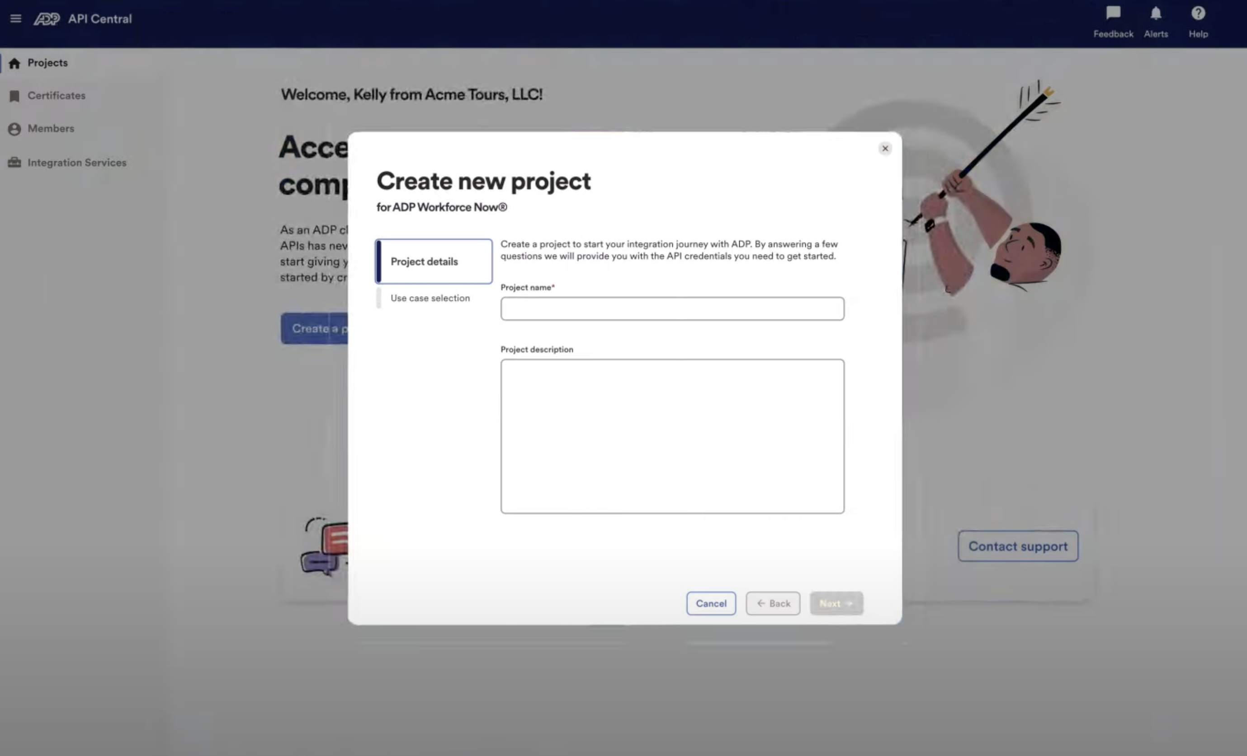1247x756 pixels.
Task: Click the Cancel button
Action: [x=711, y=603]
